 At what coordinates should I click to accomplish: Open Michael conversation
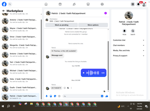pos(20,72)
